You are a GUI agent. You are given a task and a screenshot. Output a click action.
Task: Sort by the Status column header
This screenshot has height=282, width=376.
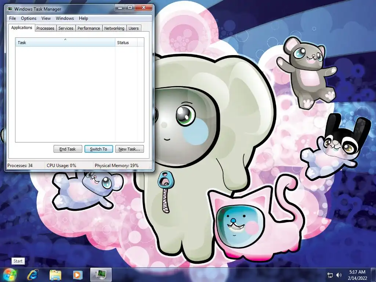click(126, 43)
